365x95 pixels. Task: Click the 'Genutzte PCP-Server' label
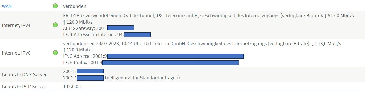coord(24,87)
